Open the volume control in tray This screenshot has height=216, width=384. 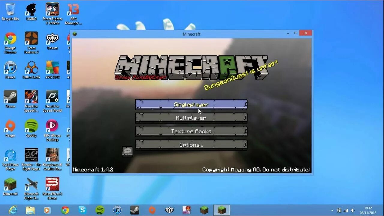click(353, 210)
